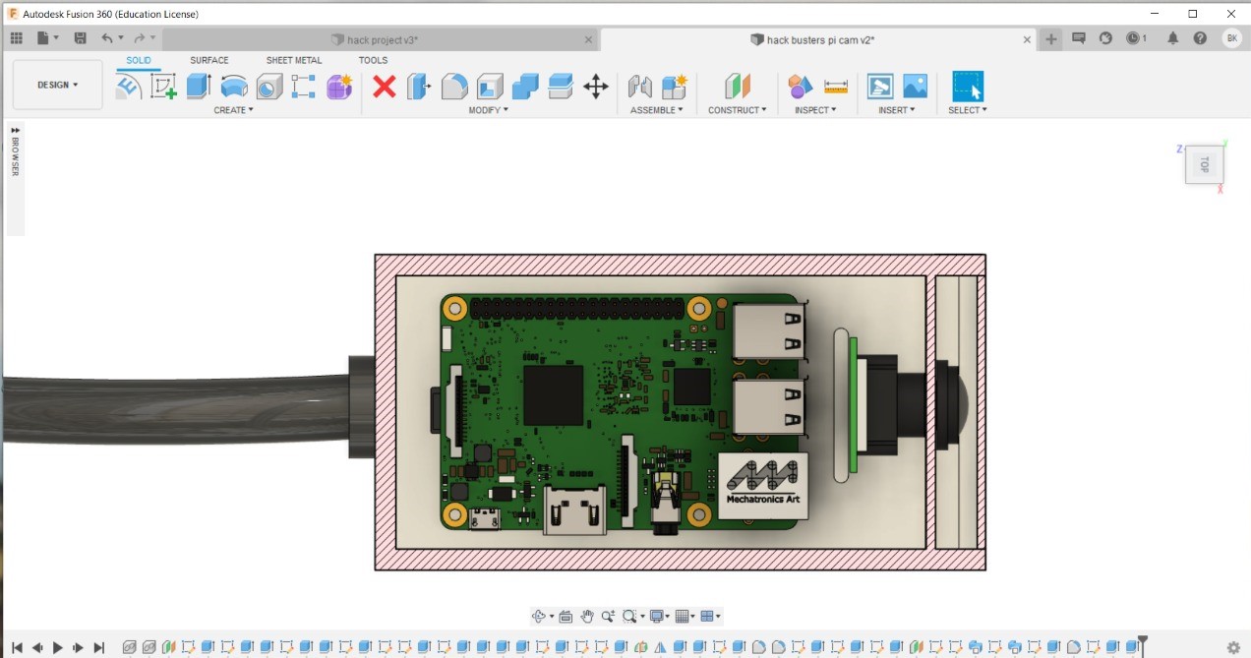Select the New Component tool
Screen dimensions: 1251x658
pyautogui.click(x=675, y=87)
